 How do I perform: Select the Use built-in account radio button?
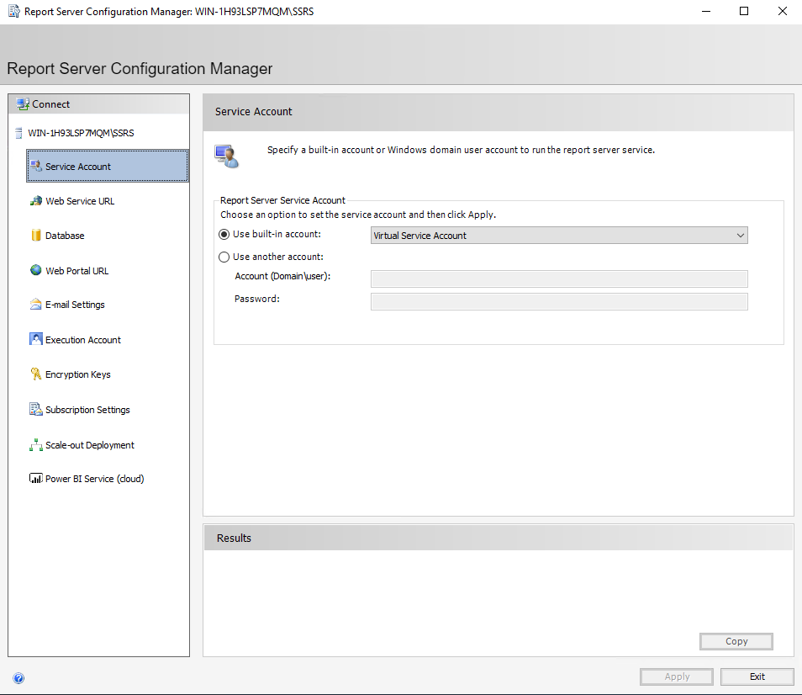[224, 235]
